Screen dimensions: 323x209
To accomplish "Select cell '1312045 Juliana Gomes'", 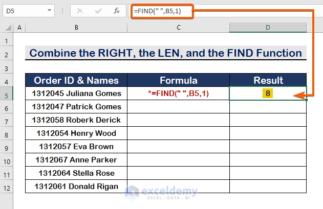I will 76,94.
